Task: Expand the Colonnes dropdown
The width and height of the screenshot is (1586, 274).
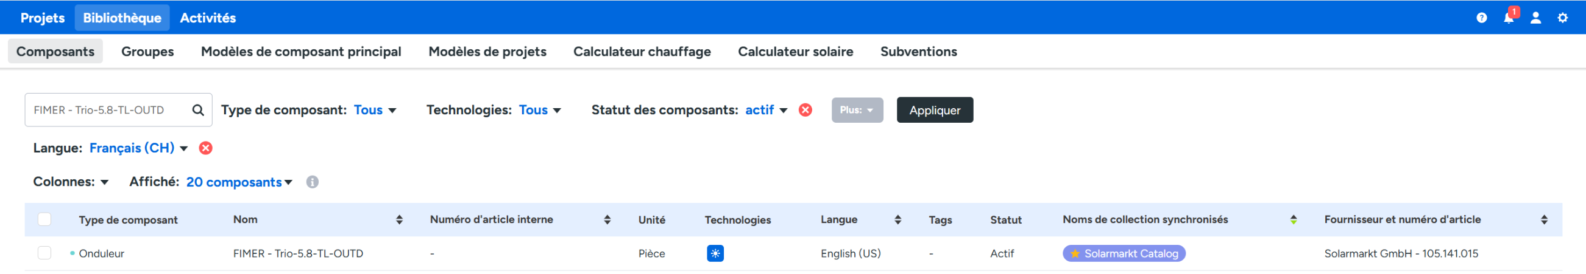Action: [71, 182]
